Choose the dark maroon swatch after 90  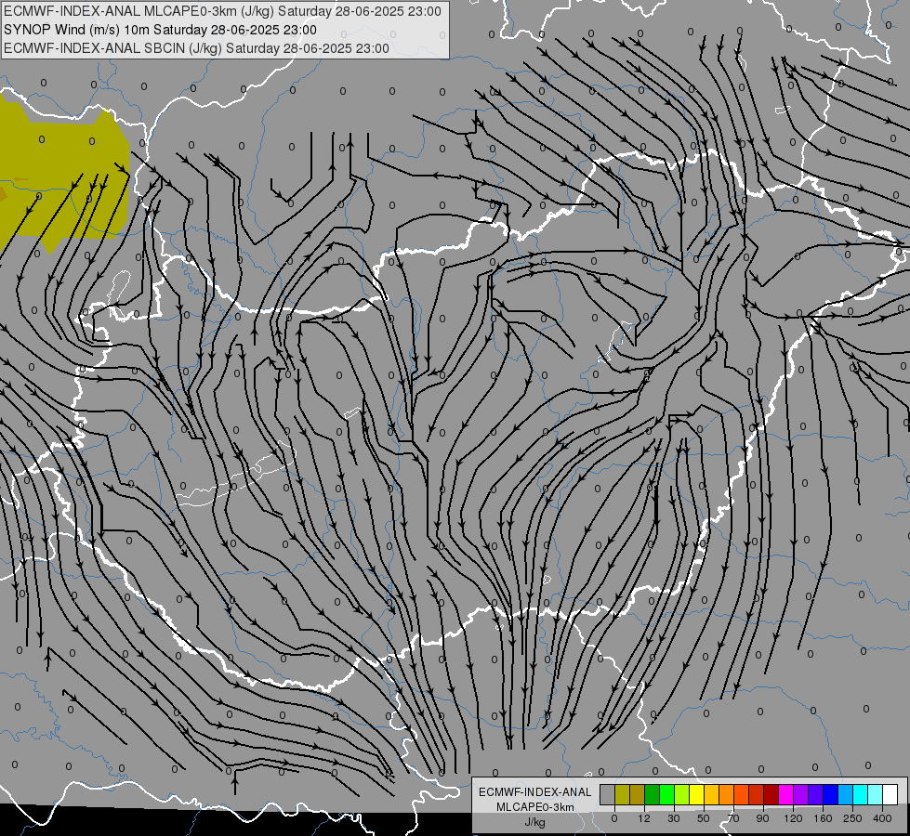tap(772, 794)
